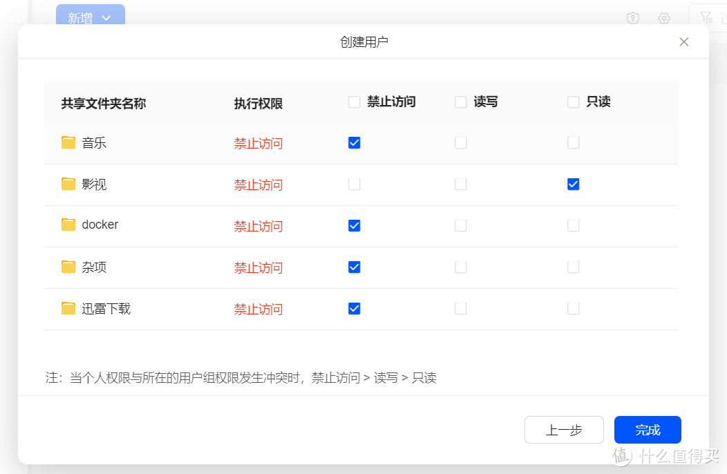
Task: Click the 迅雷下载 folder icon
Action: click(x=68, y=308)
